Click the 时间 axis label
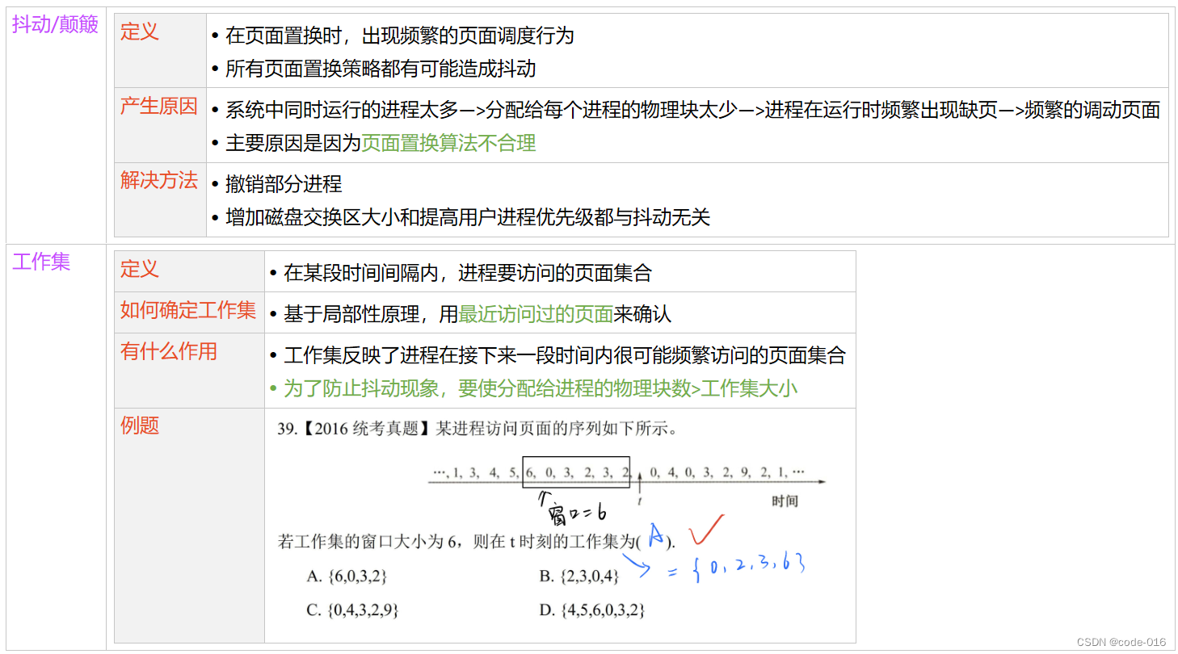The width and height of the screenshot is (1178, 654). pyautogui.click(x=785, y=500)
